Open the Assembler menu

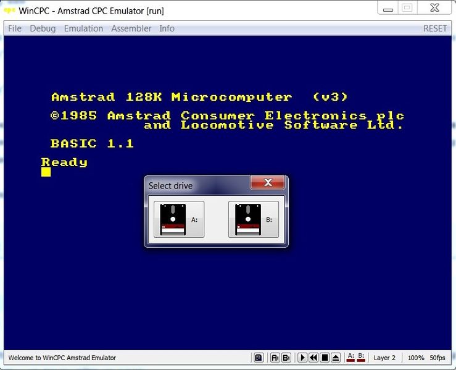131,28
